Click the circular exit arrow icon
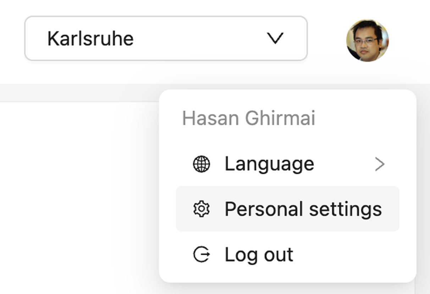 [x=202, y=254]
